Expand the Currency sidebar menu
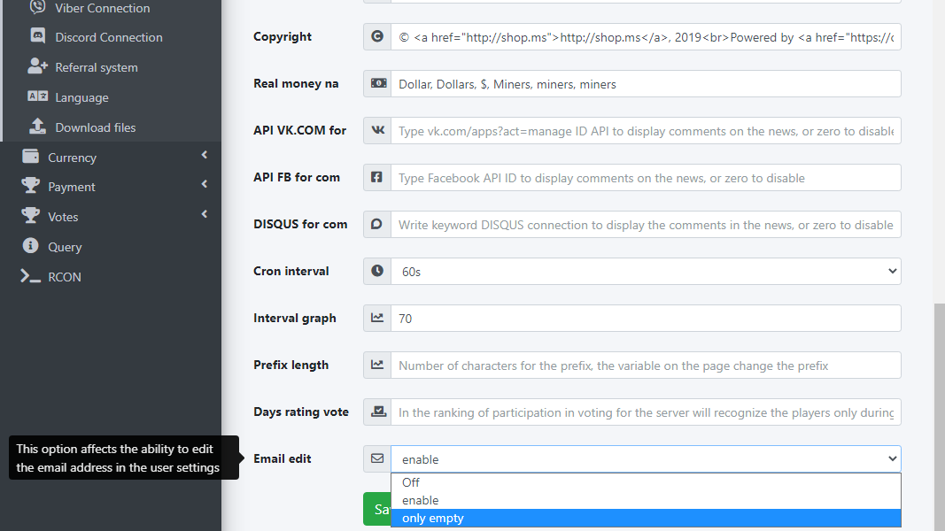 72,158
